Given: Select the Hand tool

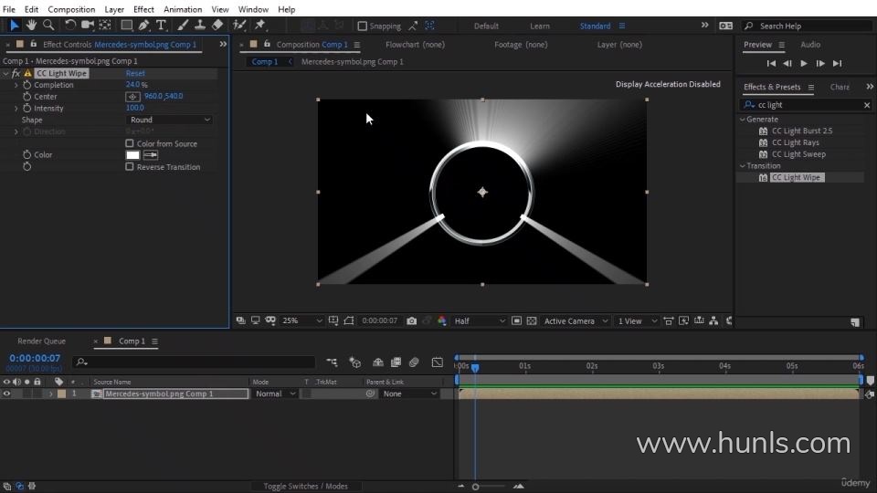Looking at the screenshot, I should (x=32, y=26).
